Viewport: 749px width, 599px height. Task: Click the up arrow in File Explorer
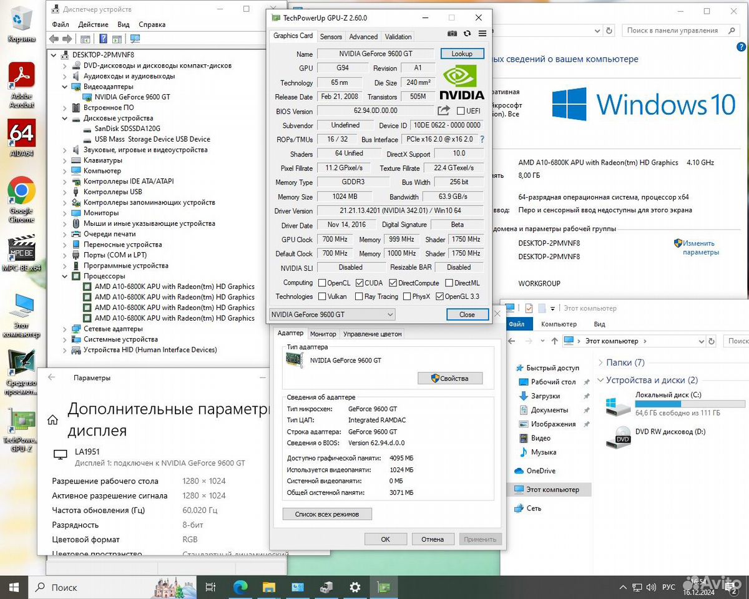click(x=554, y=341)
